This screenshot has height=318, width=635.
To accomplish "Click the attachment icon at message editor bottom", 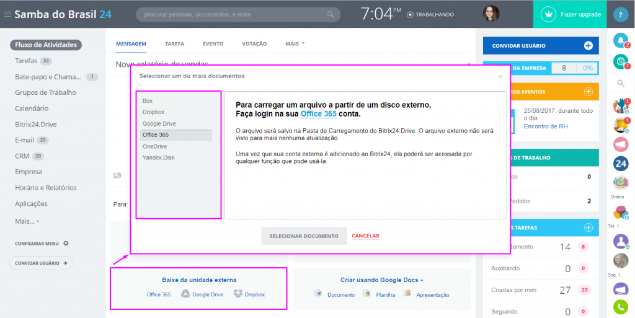I will point(117,175).
